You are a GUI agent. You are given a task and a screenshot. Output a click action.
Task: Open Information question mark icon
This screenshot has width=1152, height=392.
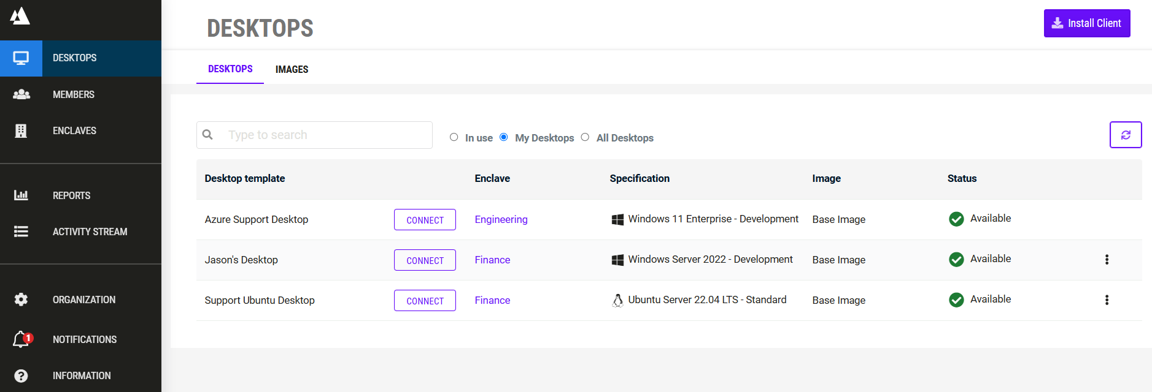pyautogui.click(x=21, y=375)
